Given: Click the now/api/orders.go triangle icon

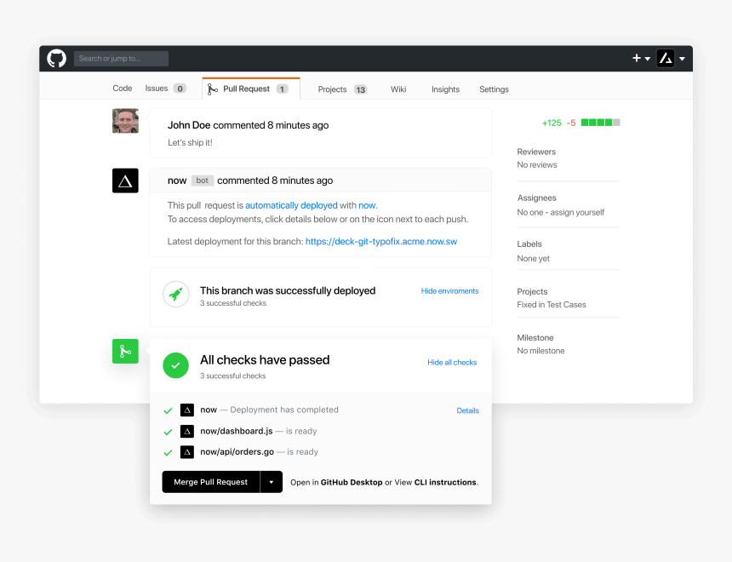Looking at the screenshot, I should pos(187,452).
